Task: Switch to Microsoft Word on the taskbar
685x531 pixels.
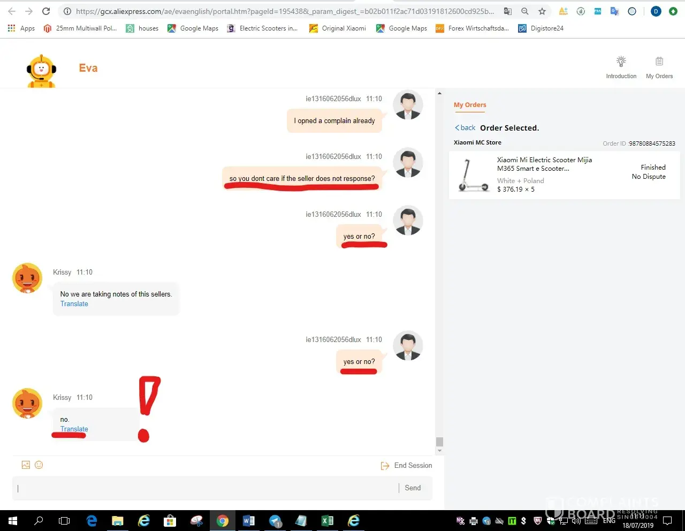Action: click(x=249, y=520)
